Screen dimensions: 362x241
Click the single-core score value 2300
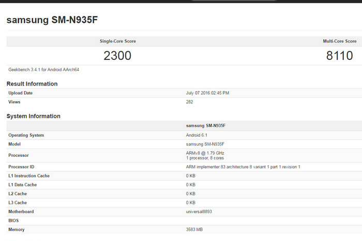pos(117,56)
